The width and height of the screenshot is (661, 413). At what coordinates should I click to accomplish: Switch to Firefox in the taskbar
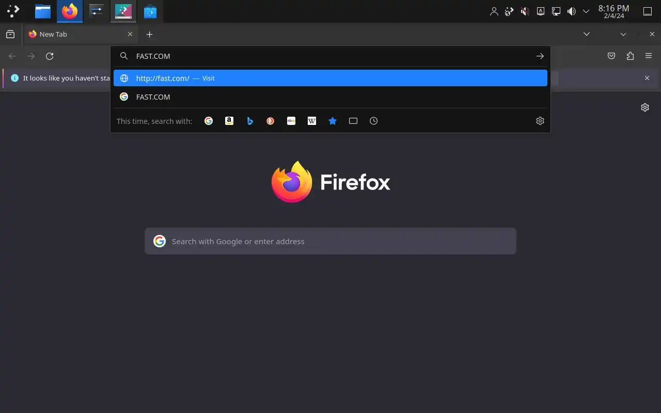pos(70,11)
